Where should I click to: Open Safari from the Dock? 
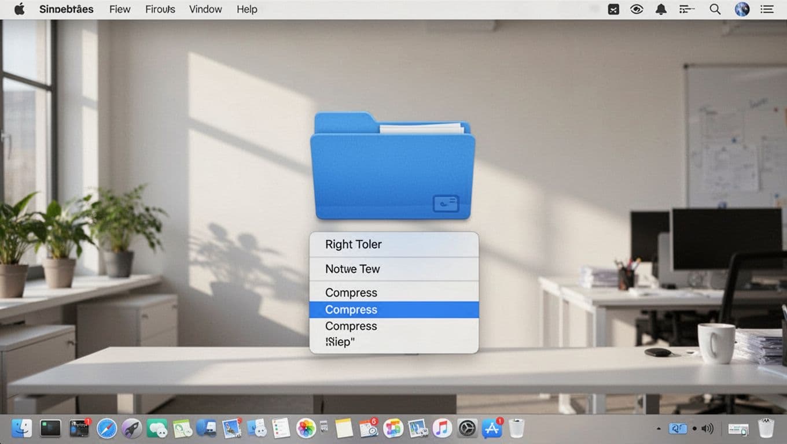(105, 428)
